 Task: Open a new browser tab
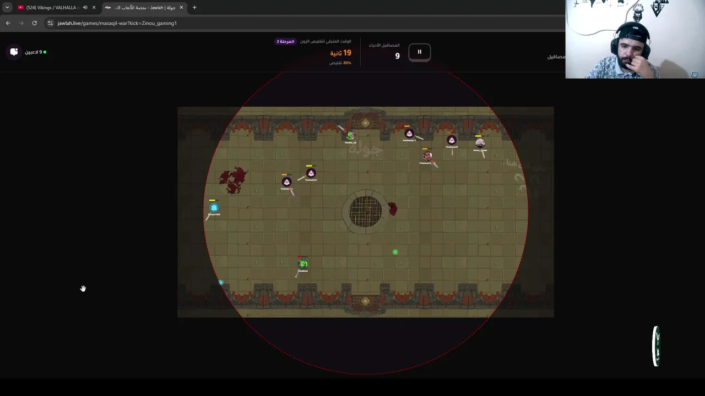pos(194,8)
